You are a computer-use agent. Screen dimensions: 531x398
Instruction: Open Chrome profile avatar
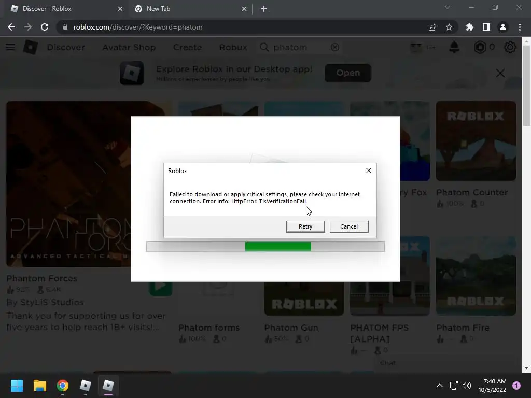coord(502,27)
